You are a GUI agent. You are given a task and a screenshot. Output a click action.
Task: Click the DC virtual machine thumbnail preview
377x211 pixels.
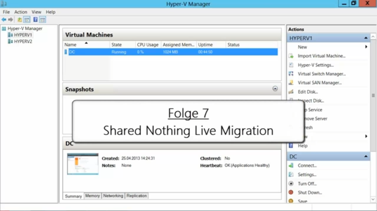(x=83, y=164)
